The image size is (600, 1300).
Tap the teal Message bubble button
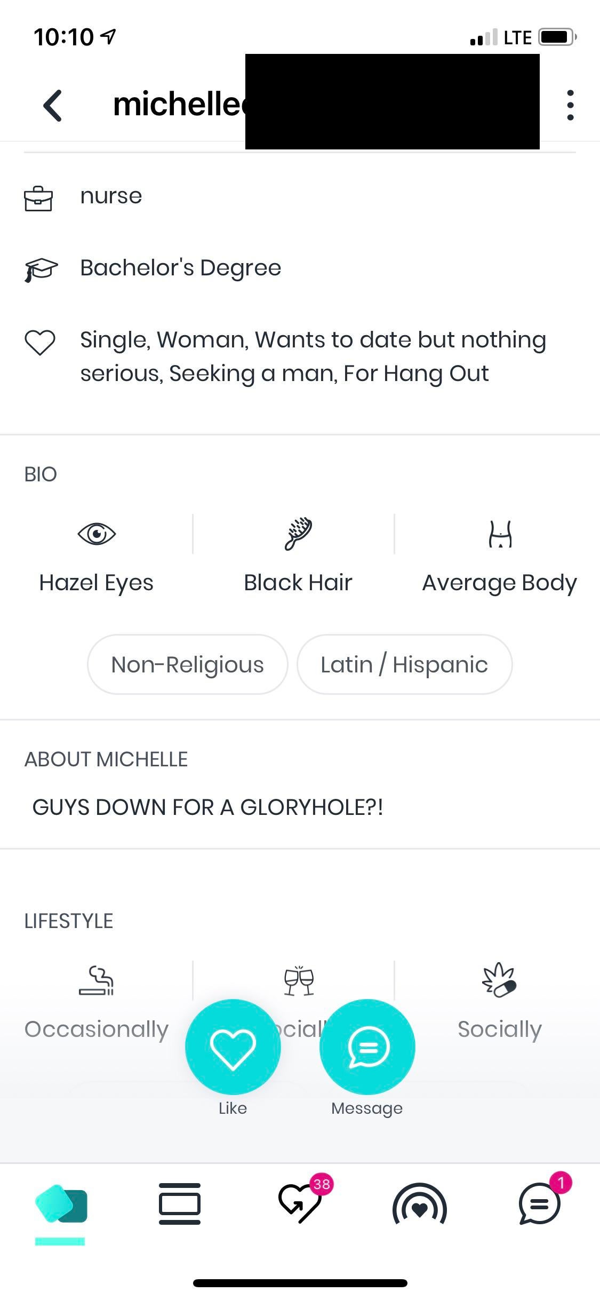coord(367,1047)
